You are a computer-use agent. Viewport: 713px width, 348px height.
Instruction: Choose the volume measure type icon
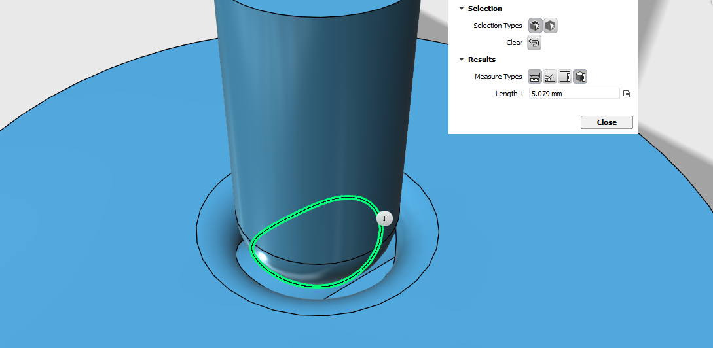coord(580,77)
